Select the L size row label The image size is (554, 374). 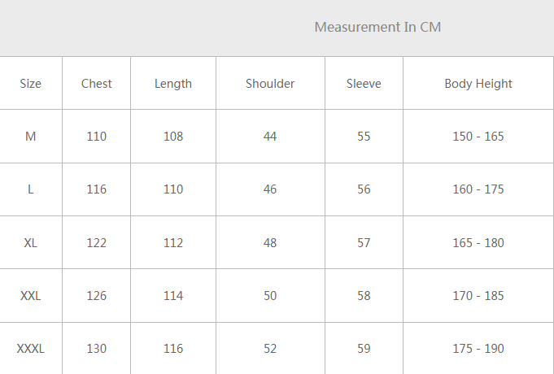(31, 189)
